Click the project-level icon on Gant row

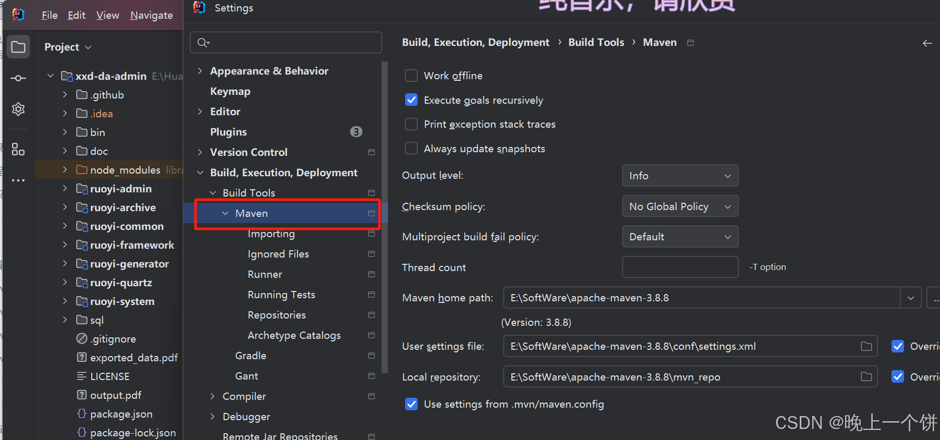(x=371, y=376)
